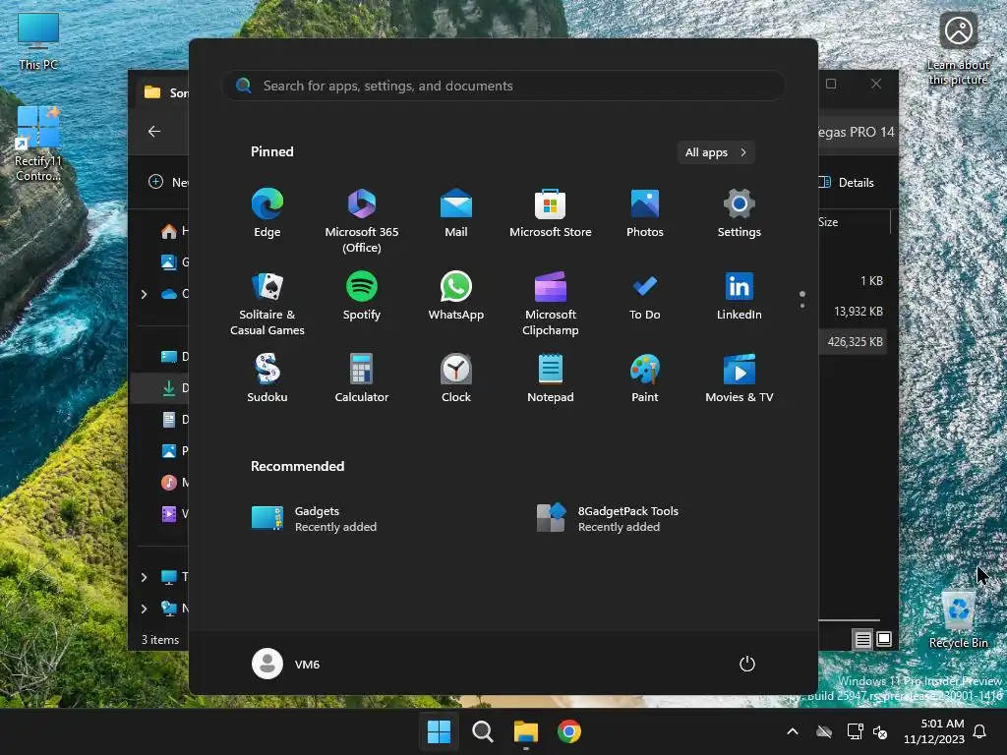Open the volume muted tray icon
This screenshot has width=1007, height=755.
click(880, 731)
